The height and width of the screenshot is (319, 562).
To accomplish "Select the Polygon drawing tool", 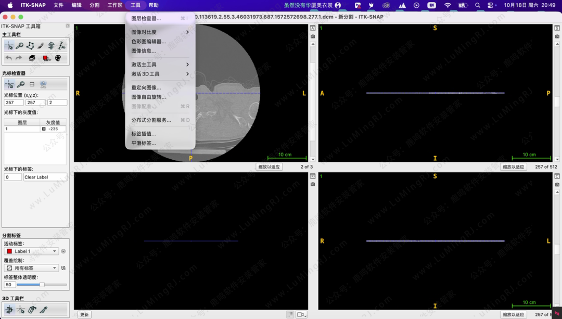I will click(x=30, y=46).
